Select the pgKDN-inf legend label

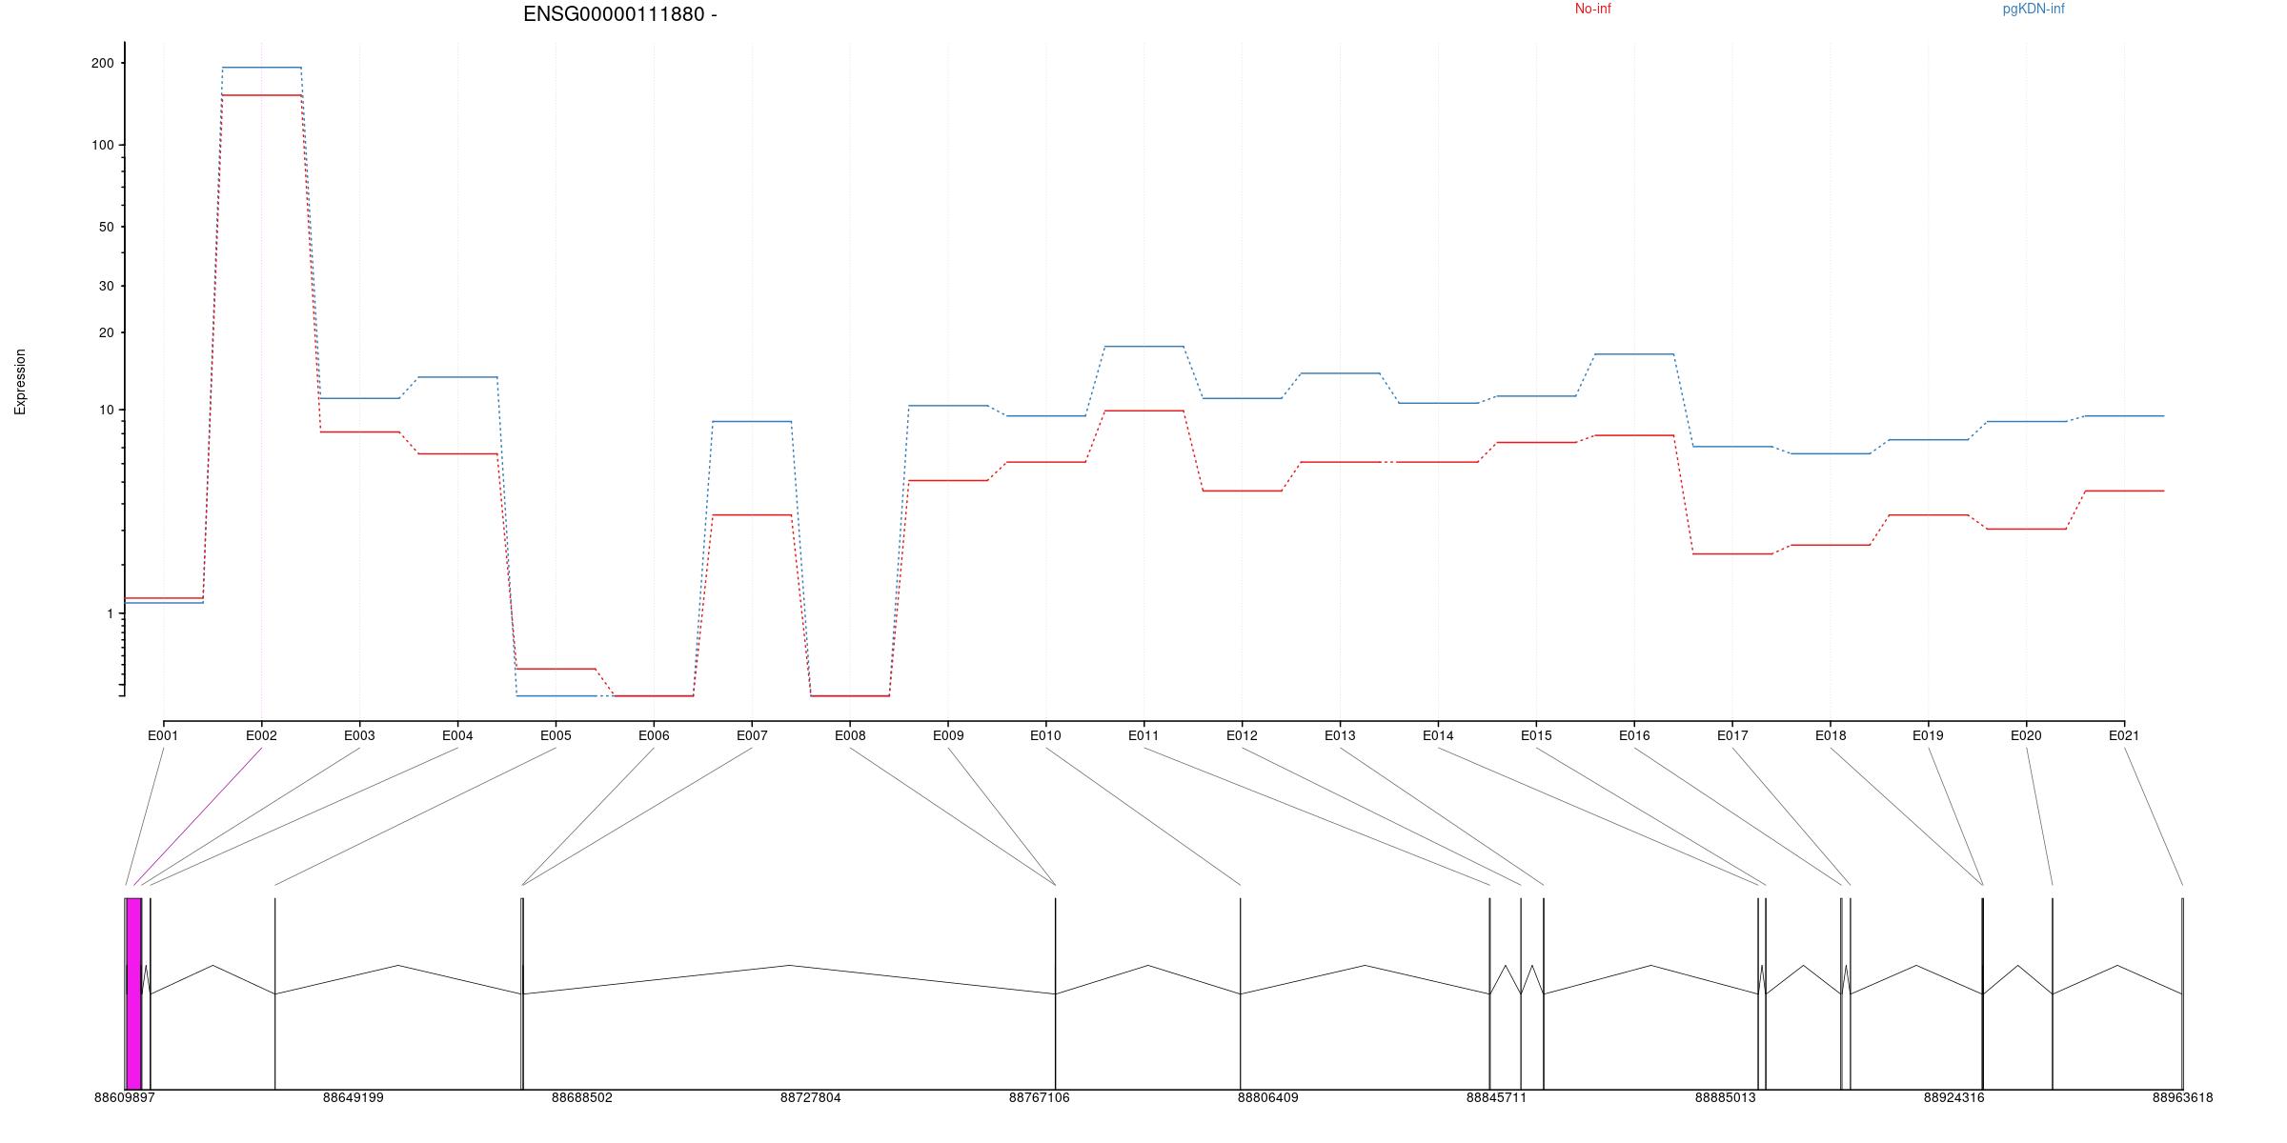[x=2034, y=9]
